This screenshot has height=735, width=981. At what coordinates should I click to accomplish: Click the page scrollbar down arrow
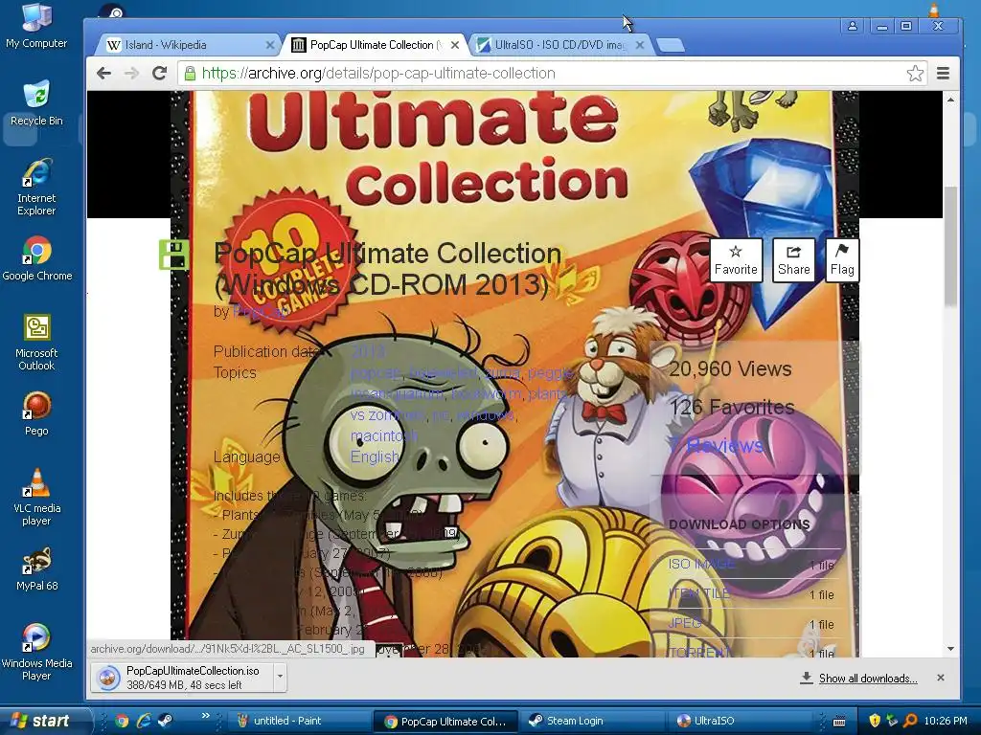950,649
